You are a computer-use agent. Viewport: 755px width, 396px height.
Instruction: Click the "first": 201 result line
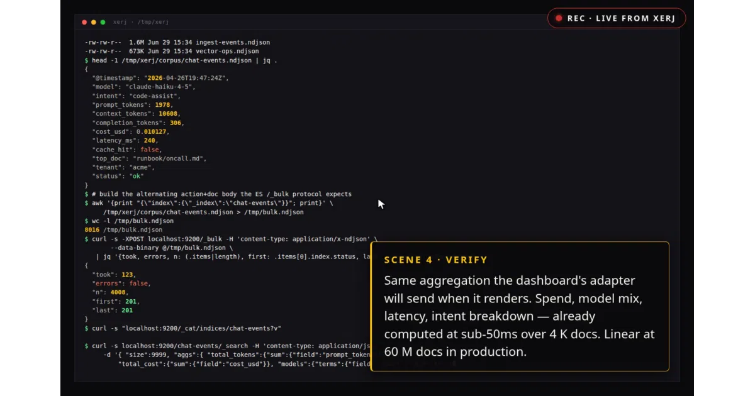(116, 301)
